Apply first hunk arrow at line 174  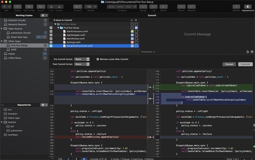click(151, 87)
